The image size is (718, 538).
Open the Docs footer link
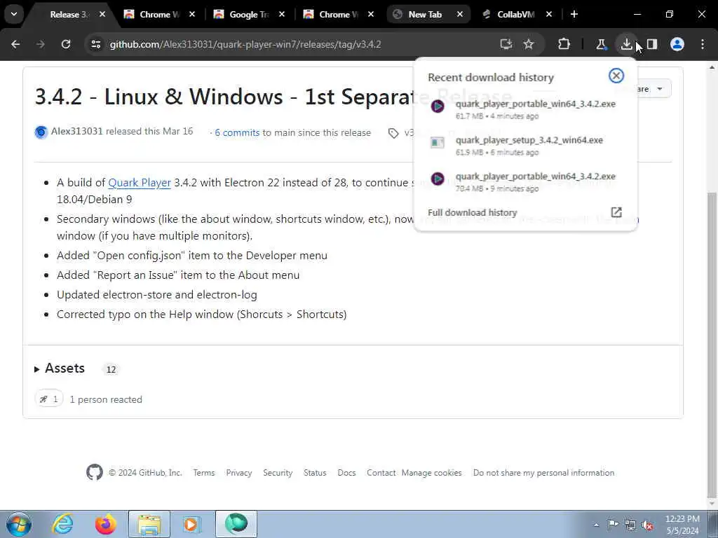click(346, 473)
